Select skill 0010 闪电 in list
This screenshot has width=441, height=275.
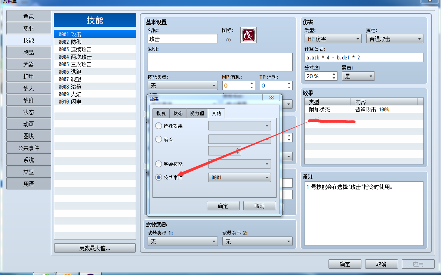[x=95, y=102]
